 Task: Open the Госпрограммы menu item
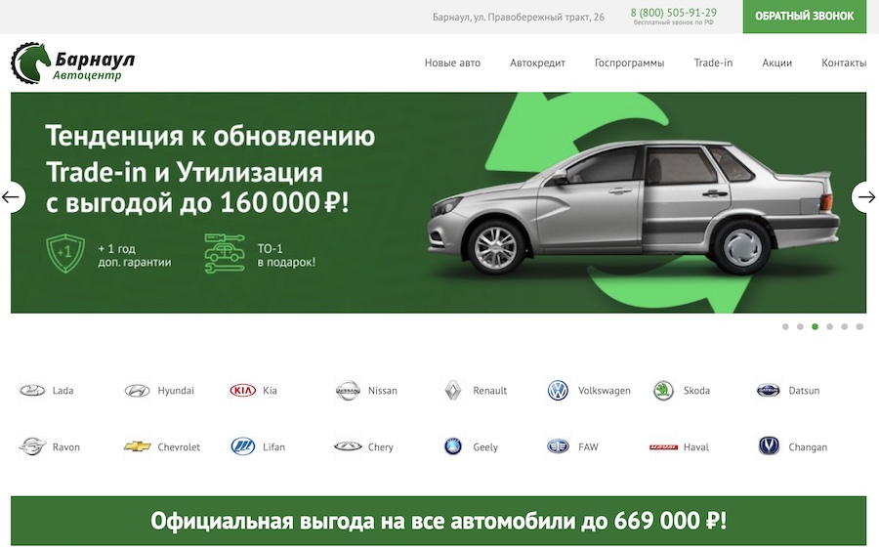[x=630, y=63]
